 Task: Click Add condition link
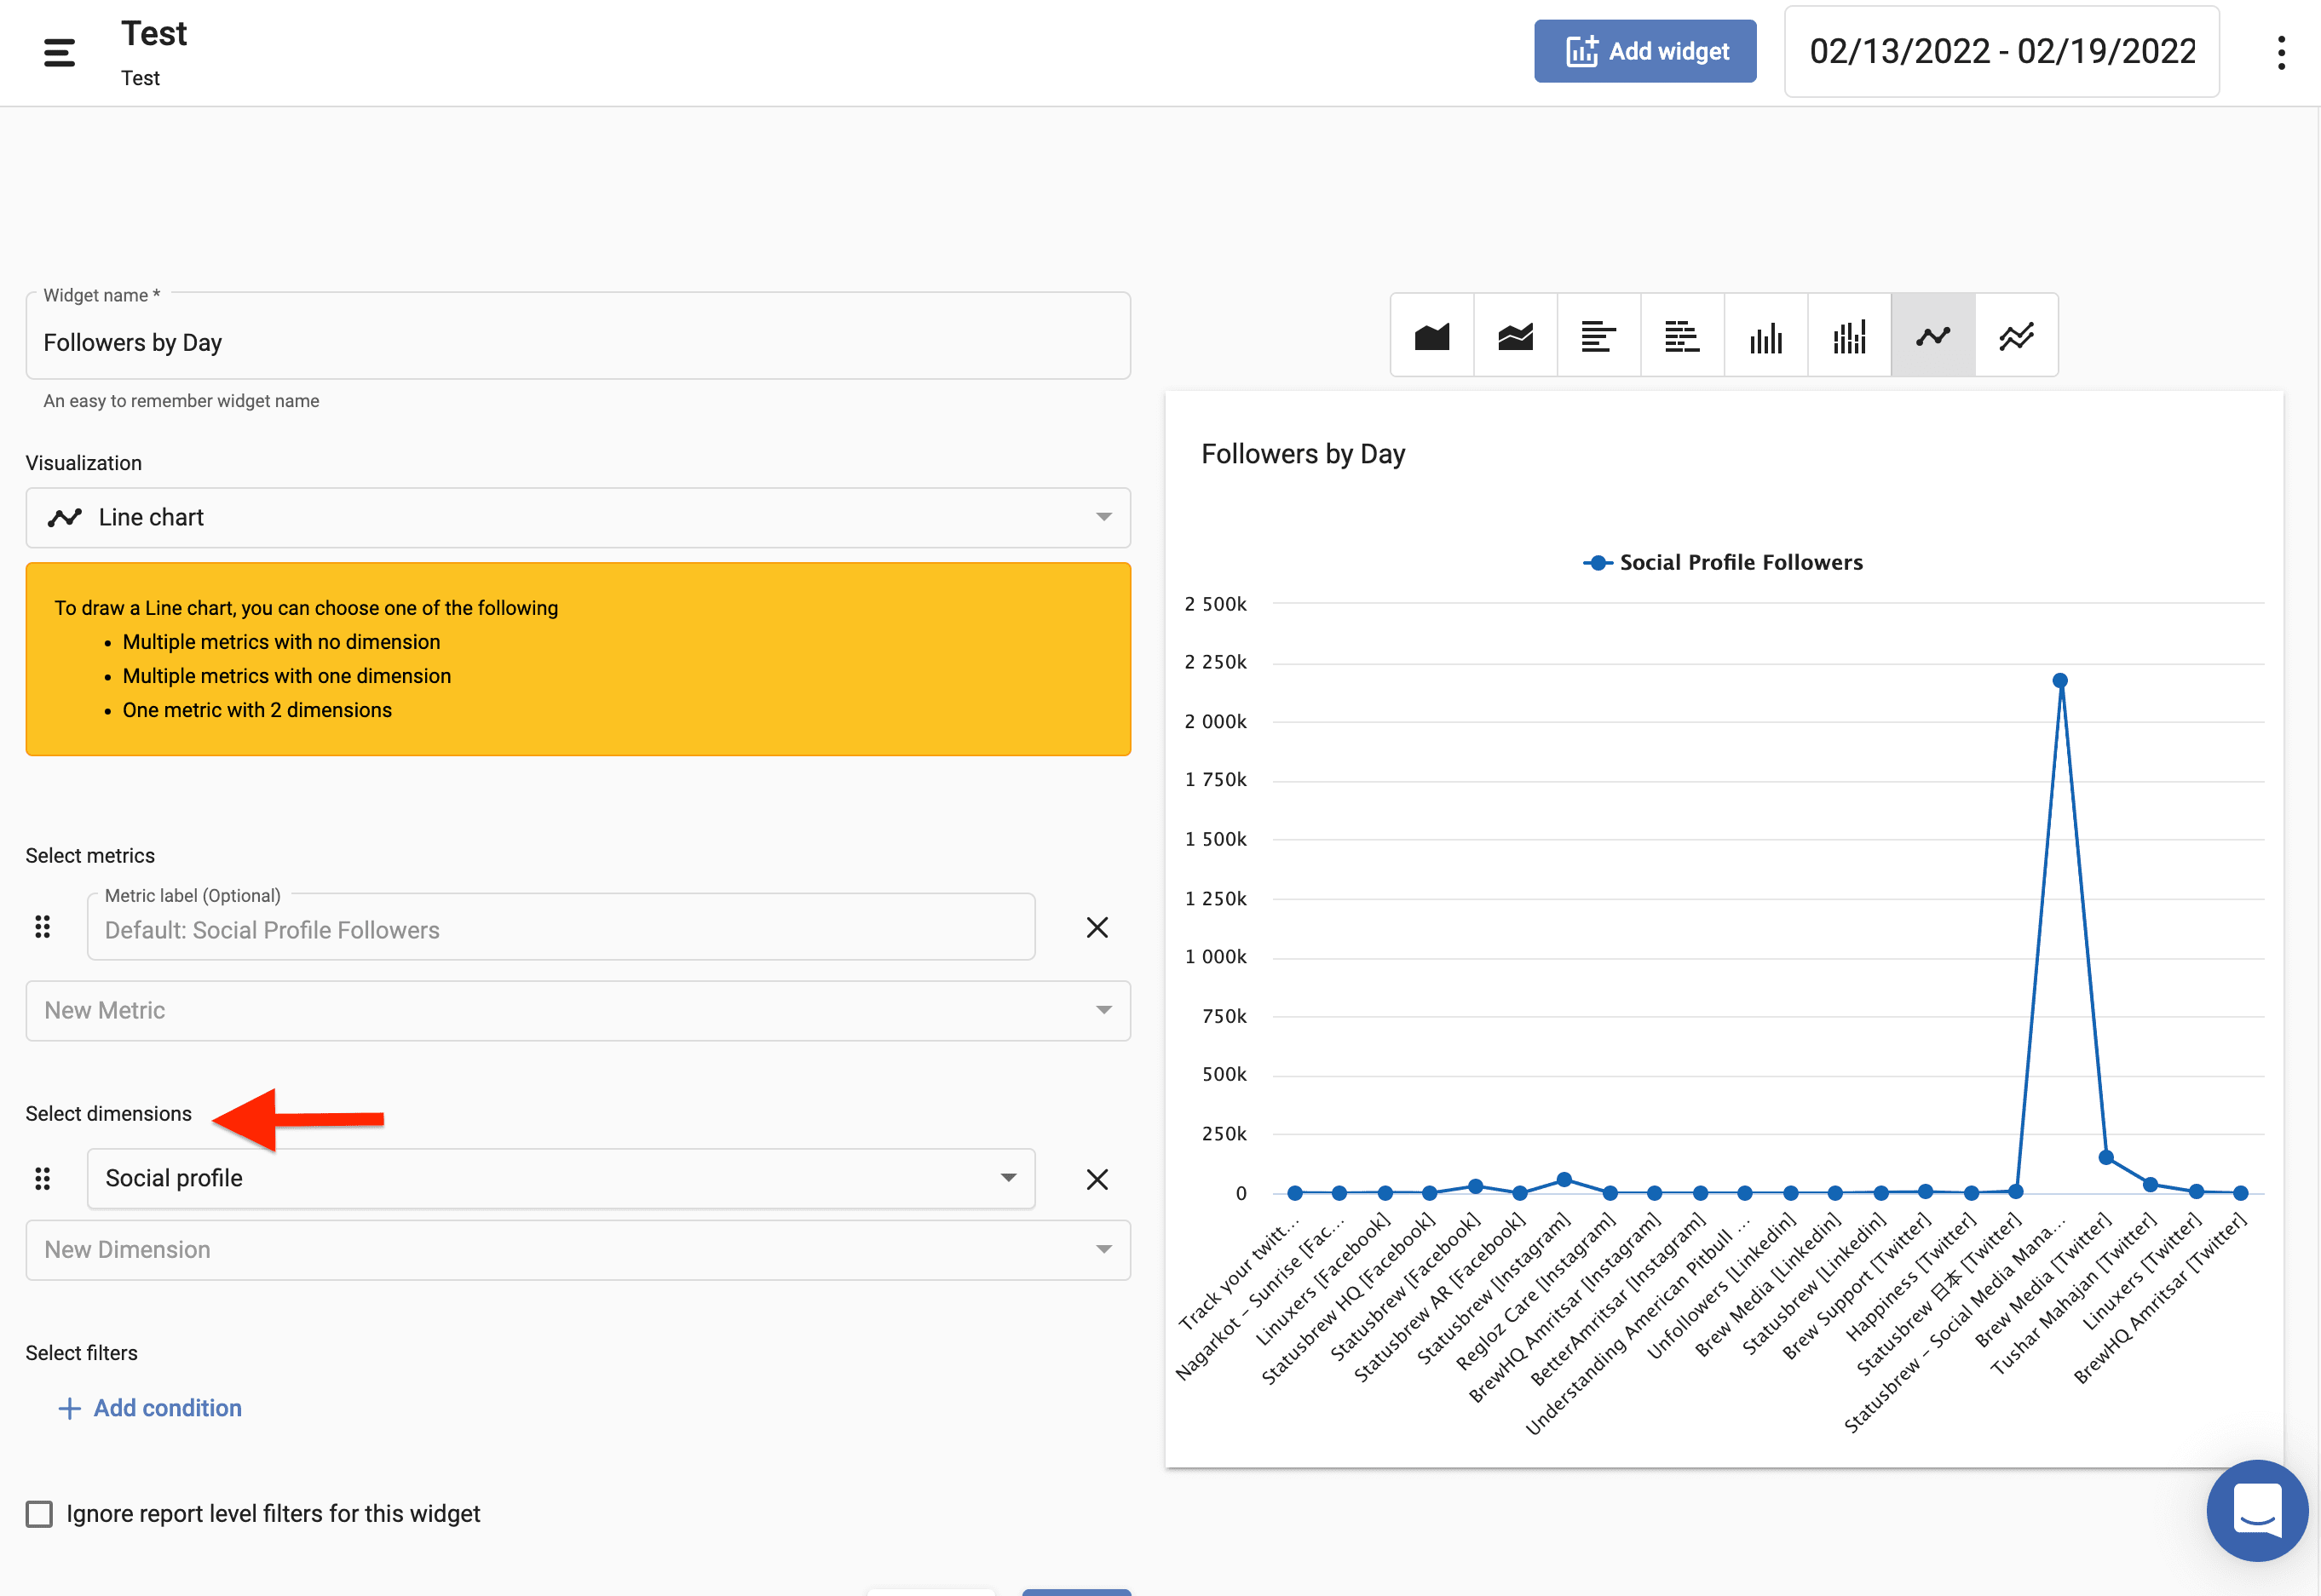tap(150, 1408)
